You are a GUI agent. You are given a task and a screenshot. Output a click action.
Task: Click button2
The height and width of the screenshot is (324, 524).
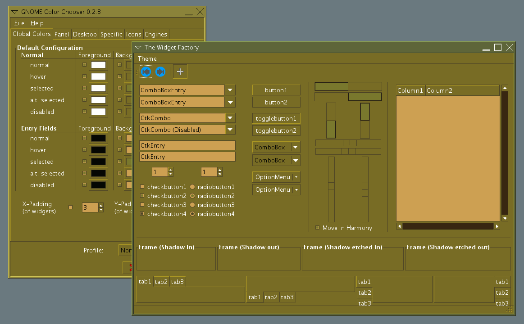coord(276,103)
